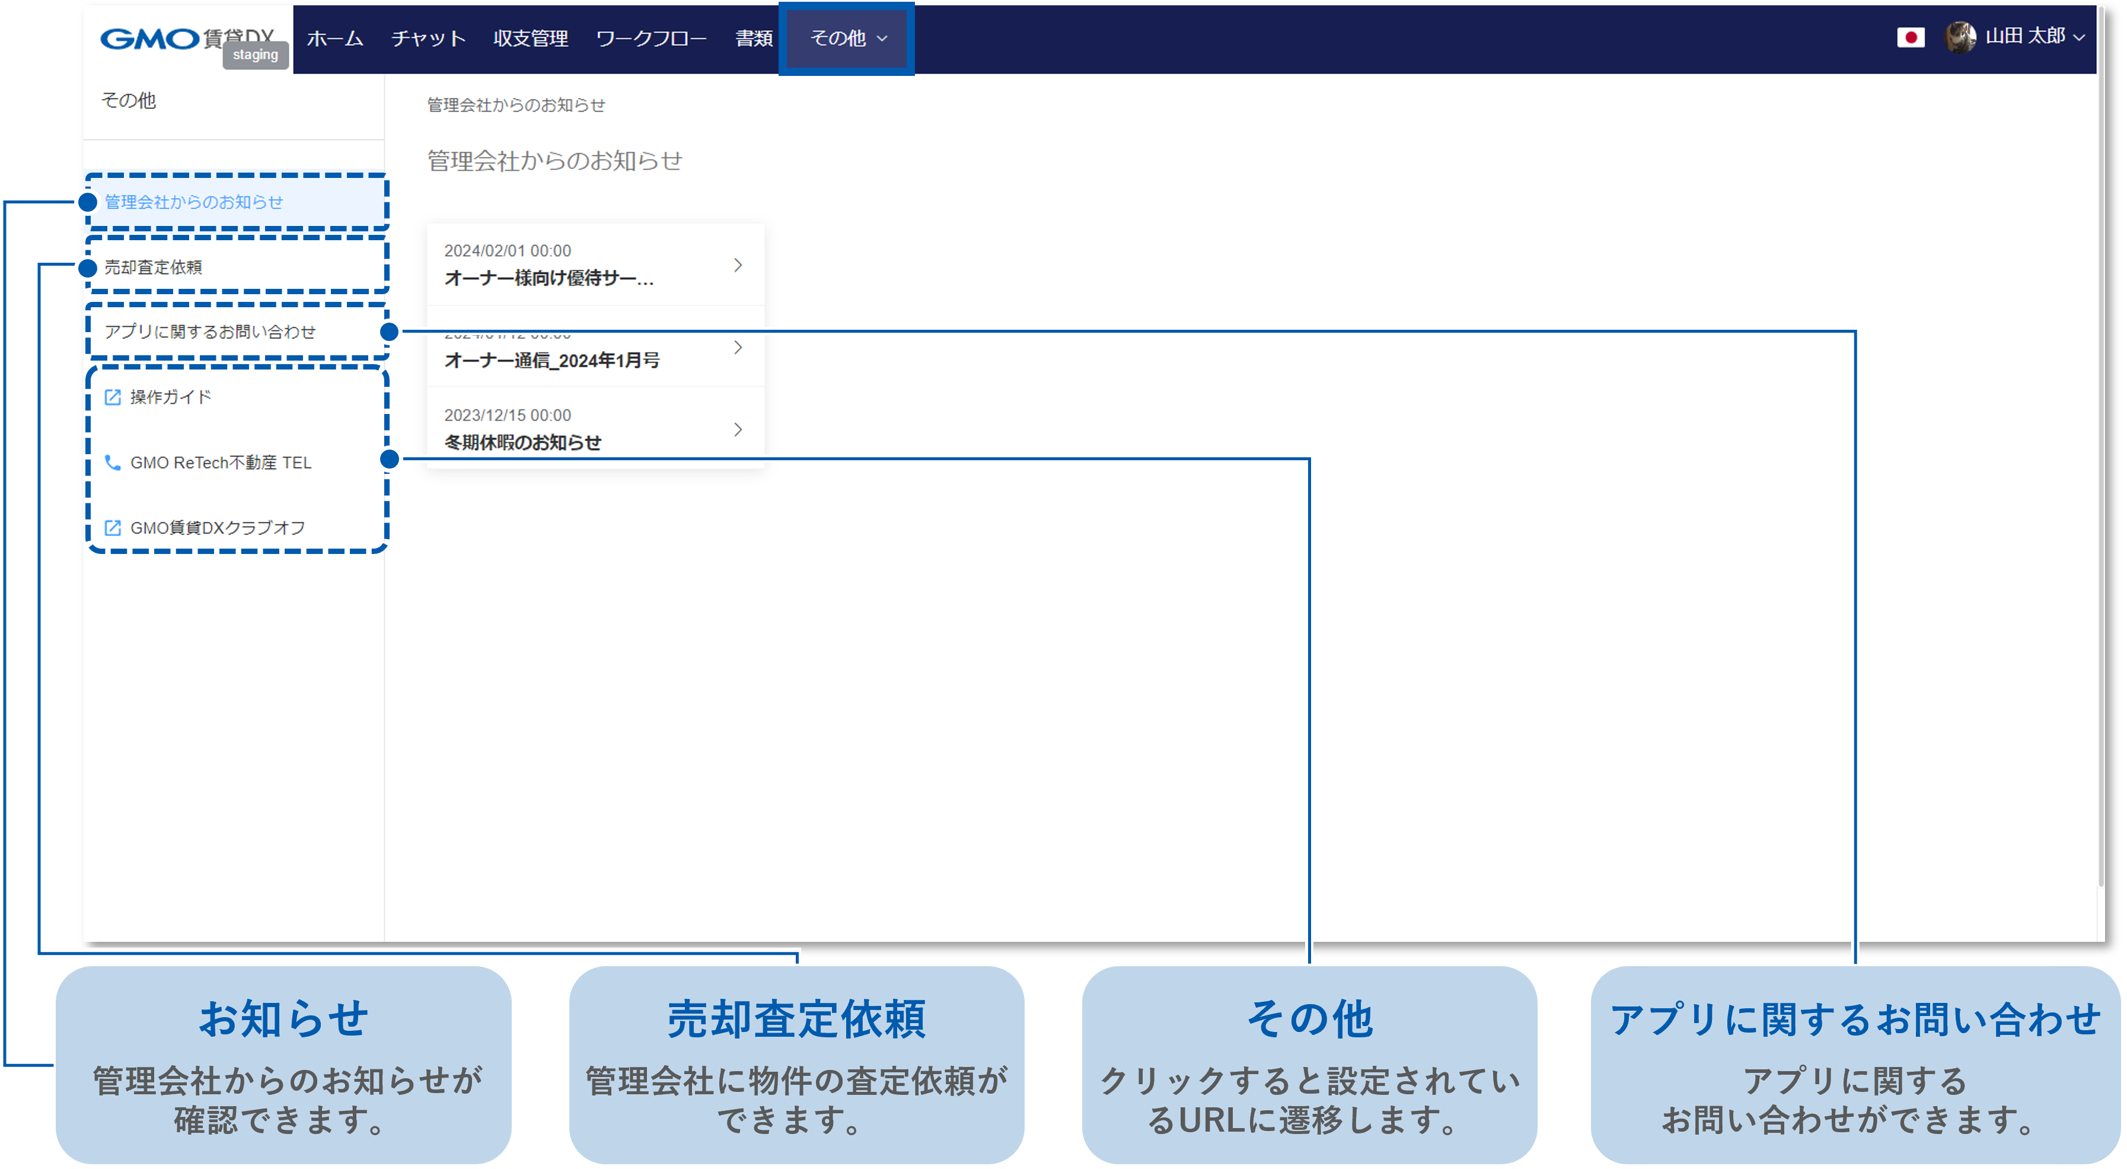Click the chevron on オーナー様向け優待サービス notice

coord(737,265)
